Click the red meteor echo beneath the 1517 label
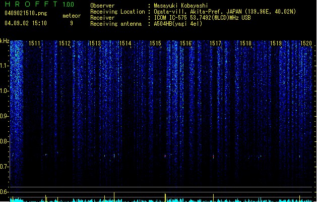 pos(214,157)
